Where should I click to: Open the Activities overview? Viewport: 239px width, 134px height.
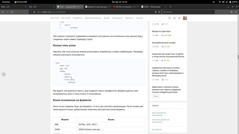tap(6, 2)
